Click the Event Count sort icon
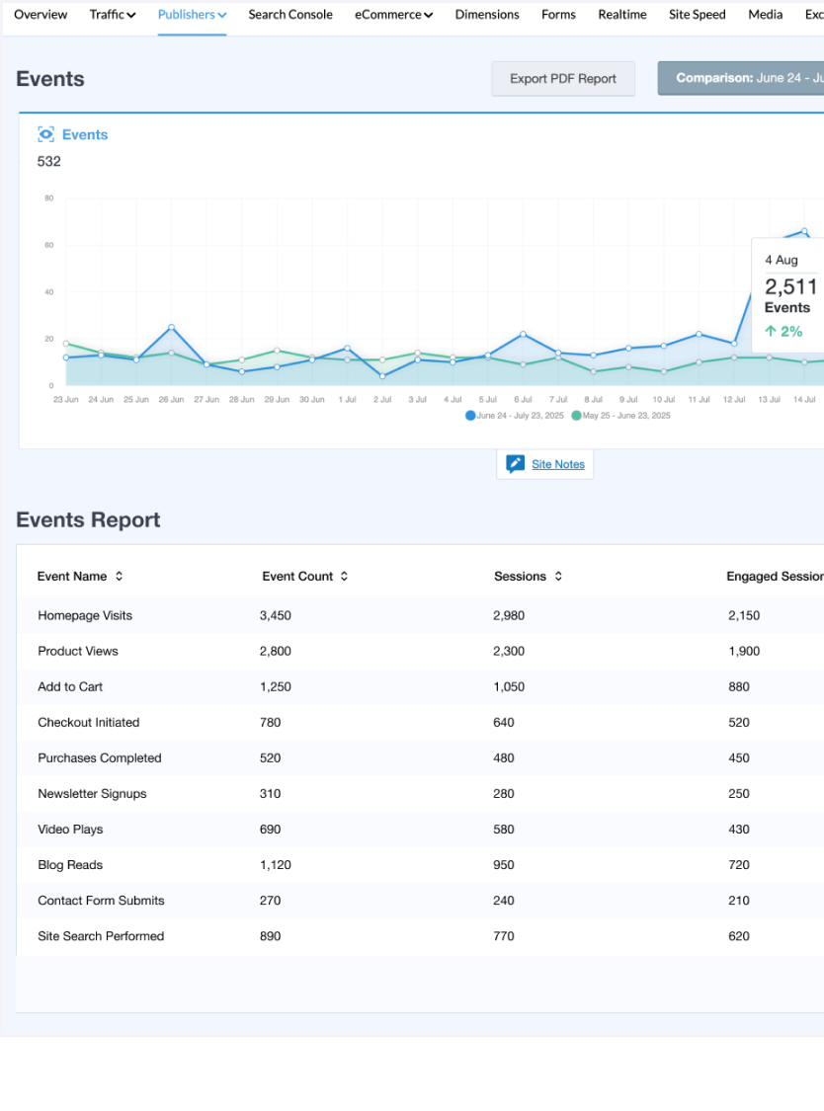The height and width of the screenshot is (1111, 824). point(344,577)
